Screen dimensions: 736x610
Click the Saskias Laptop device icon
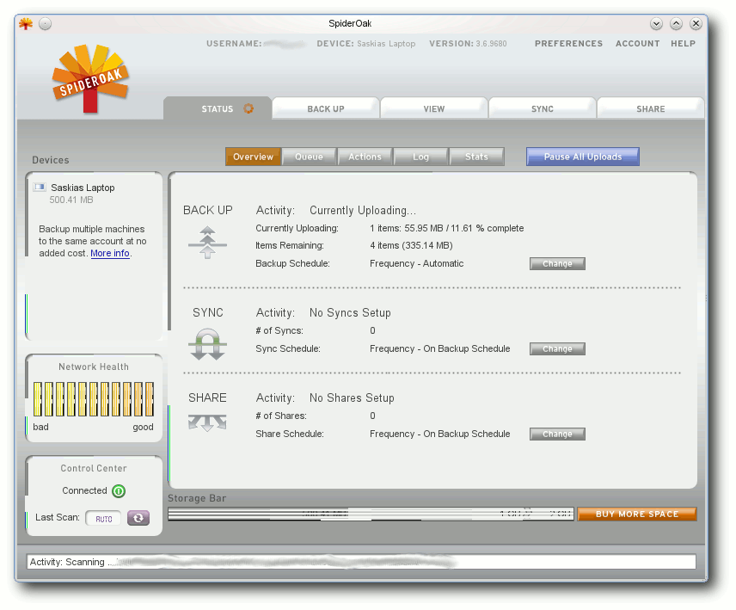coord(40,188)
